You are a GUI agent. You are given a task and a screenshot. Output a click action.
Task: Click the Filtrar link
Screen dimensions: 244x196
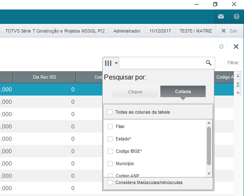[233, 63]
